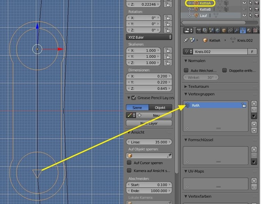
Task: Click the pin icon beside KetteA breadcrumb
Action: point(186,40)
